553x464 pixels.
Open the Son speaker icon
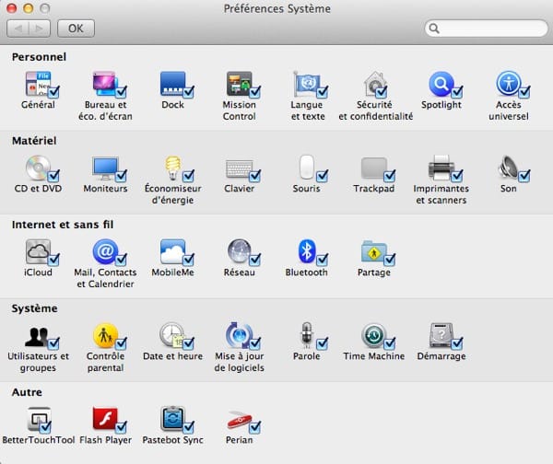(508, 167)
